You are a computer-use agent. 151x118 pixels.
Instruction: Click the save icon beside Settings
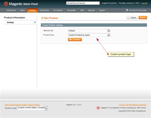click(x=35, y=22)
